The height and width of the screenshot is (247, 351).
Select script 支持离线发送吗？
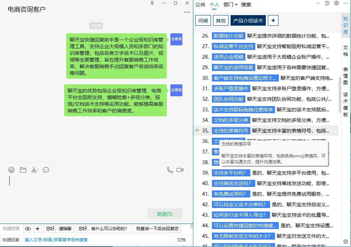pos(233,183)
